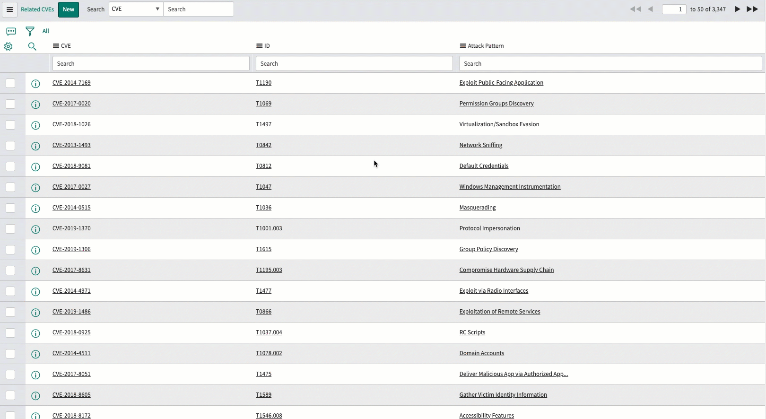Open the RC Scripts attack pattern
Image resolution: width=766 pixels, height=419 pixels.
click(x=472, y=332)
